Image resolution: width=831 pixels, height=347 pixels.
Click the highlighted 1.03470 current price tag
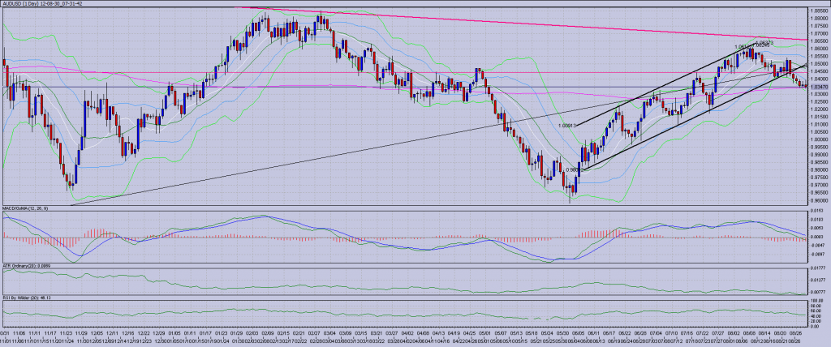[819, 87]
